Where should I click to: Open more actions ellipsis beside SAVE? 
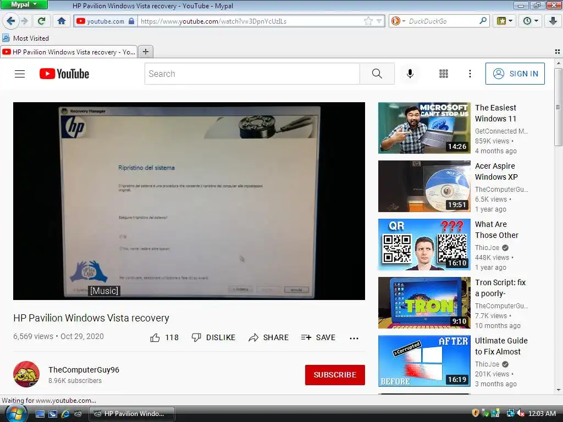[x=354, y=338]
